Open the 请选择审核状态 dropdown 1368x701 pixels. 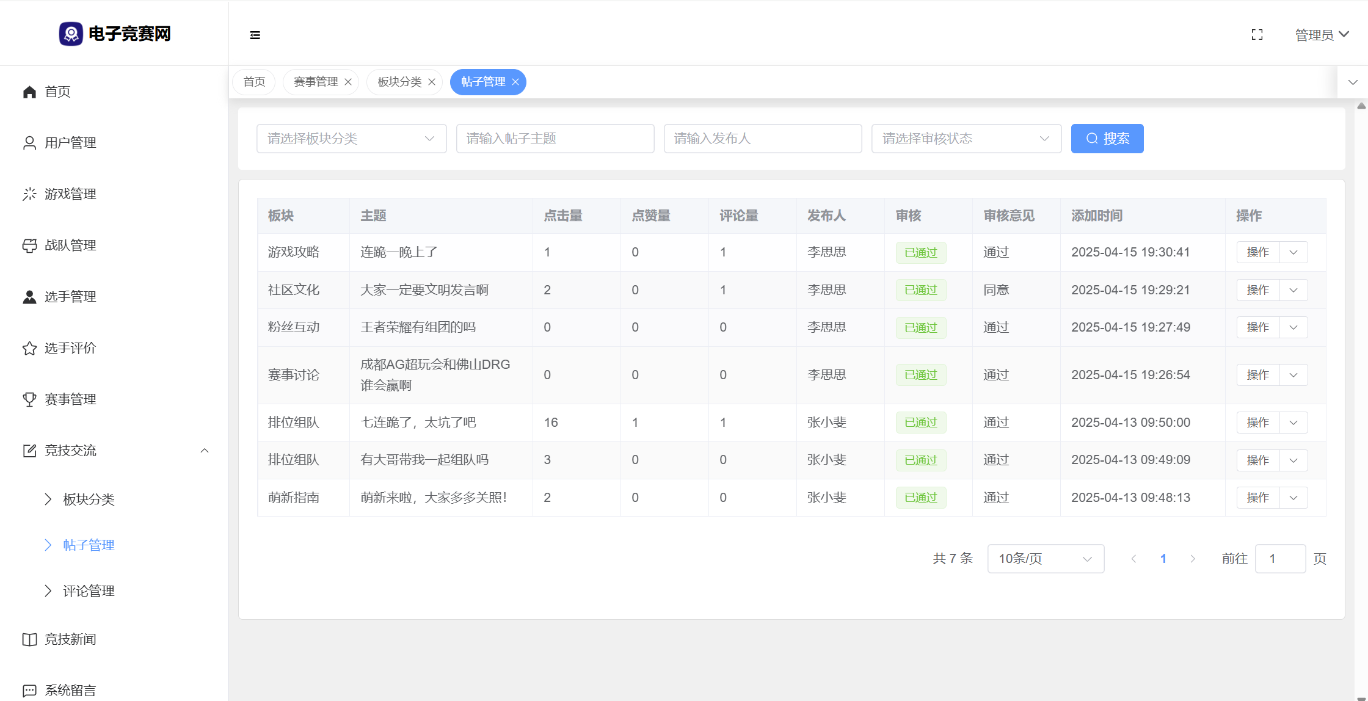966,139
